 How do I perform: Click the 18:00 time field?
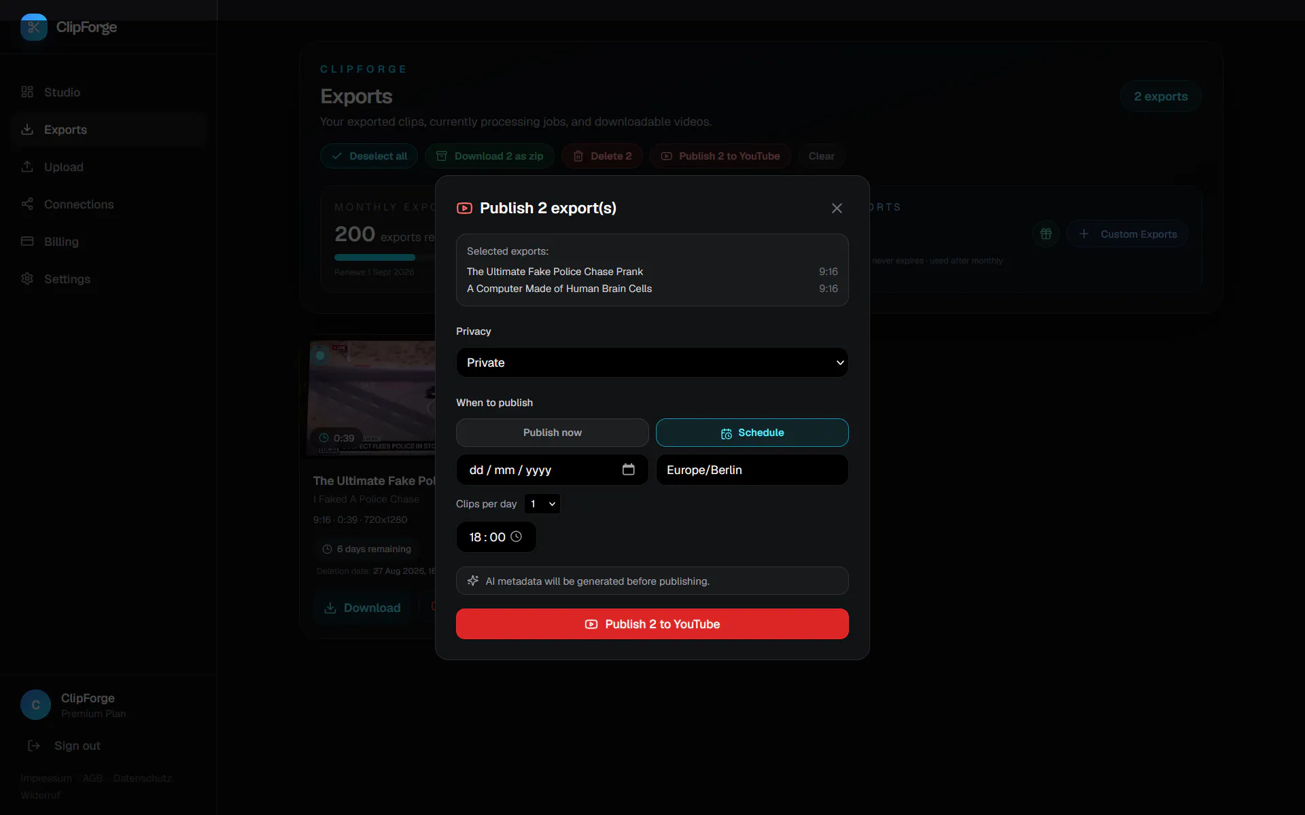point(496,537)
